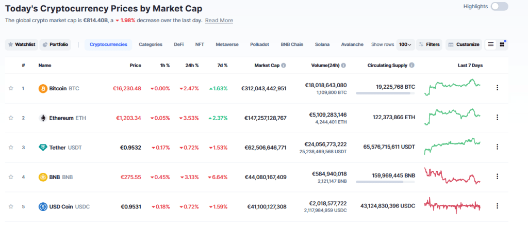Image resolution: width=528 pixels, height=225 pixels.
Task: Sort by the 24h % column
Action: point(192,66)
